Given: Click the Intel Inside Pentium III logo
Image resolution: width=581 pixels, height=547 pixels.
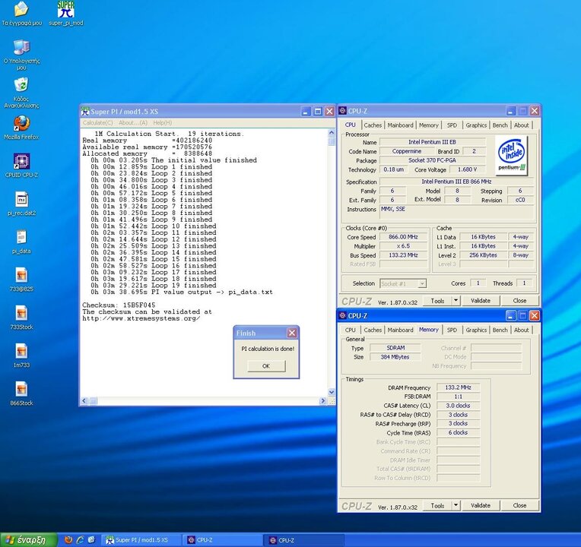Looking at the screenshot, I should tap(511, 155).
